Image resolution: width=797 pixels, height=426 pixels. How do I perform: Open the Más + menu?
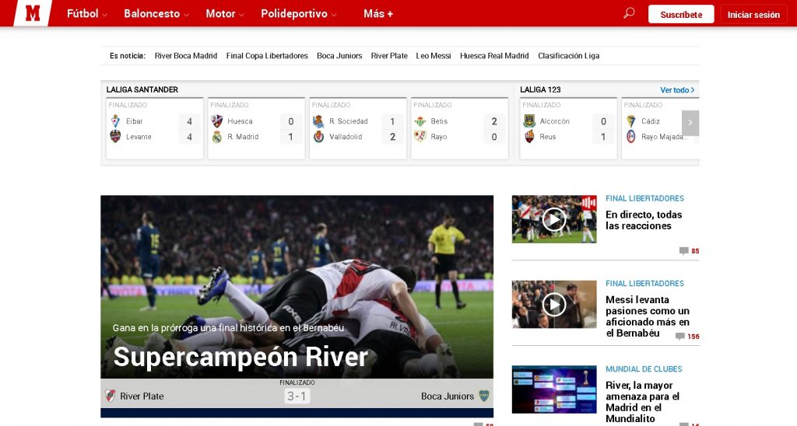coord(378,14)
